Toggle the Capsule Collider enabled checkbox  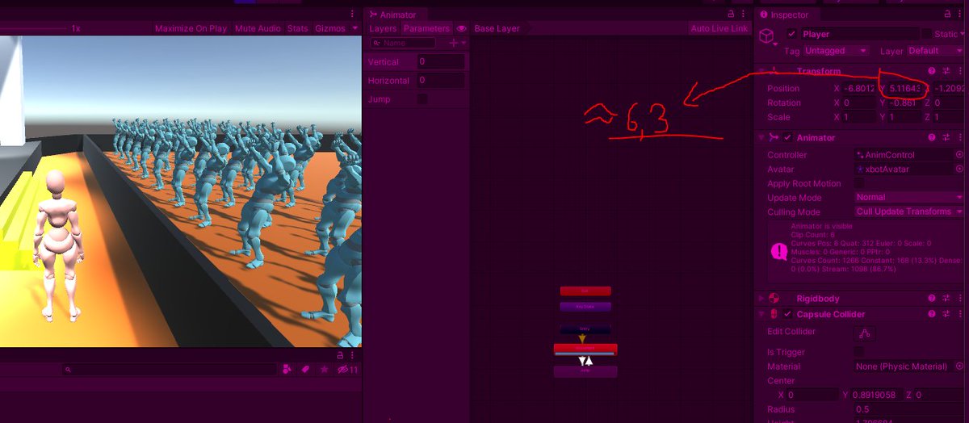[788, 314]
